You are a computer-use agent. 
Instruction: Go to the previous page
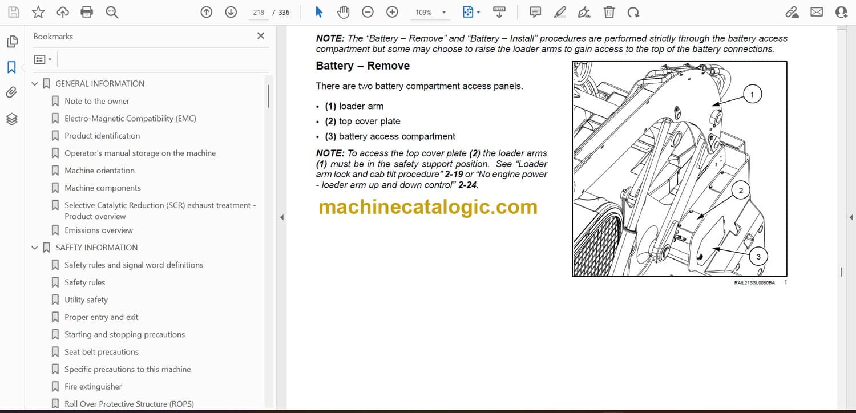point(207,12)
